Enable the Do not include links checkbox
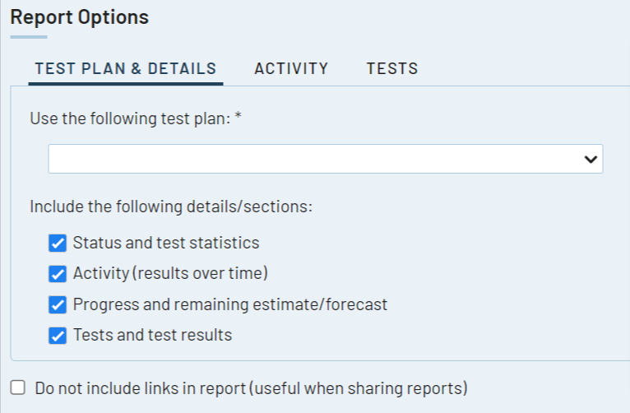 tap(18, 387)
